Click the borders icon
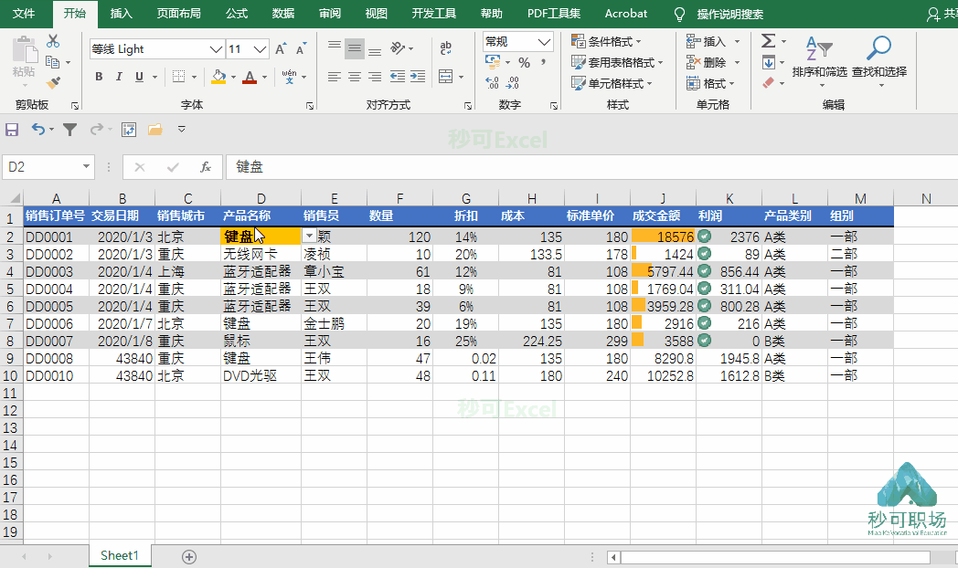The width and height of the screenshot is (958, 568). (x=178, y=77)
